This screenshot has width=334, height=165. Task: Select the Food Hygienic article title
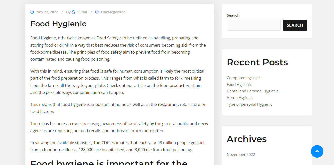click(x=58, y=24)
